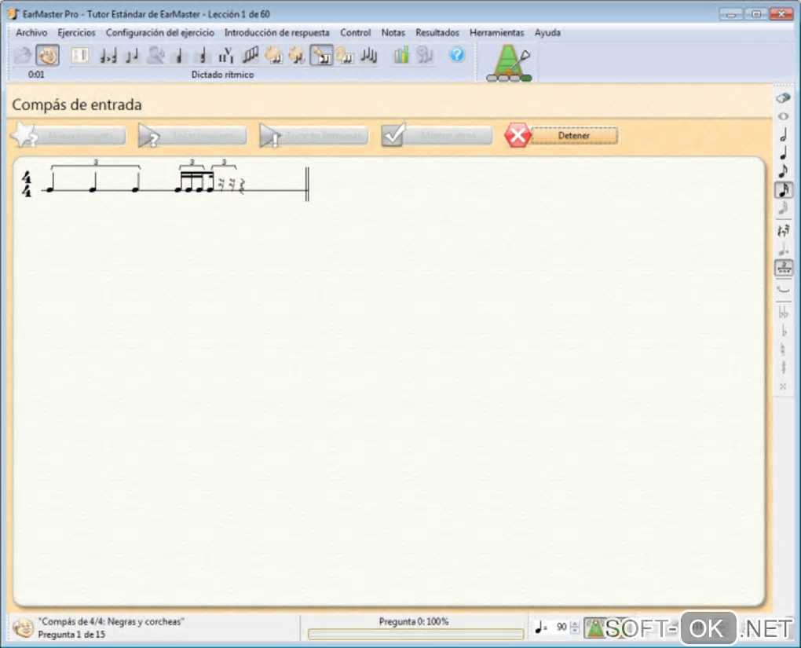
Task: Click the play answer button with exclamation mark
Action: pyautogui.click(x=313, y=135)
